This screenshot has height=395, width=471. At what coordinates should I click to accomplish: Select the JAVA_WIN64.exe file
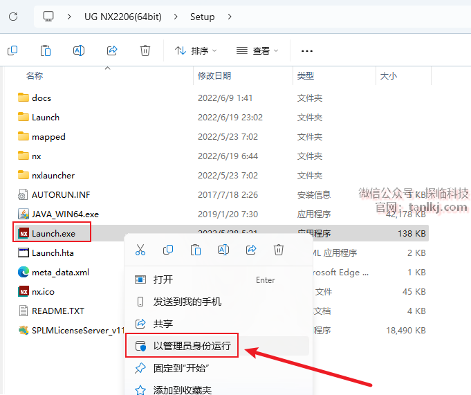[65, 214]
